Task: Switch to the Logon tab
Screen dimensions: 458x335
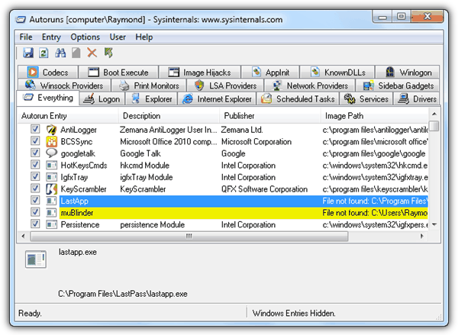Action: coord(102,99)
